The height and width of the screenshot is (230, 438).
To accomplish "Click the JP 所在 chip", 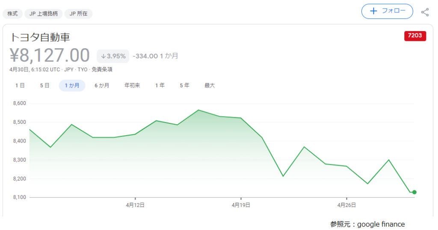I will tap(79, 14).
